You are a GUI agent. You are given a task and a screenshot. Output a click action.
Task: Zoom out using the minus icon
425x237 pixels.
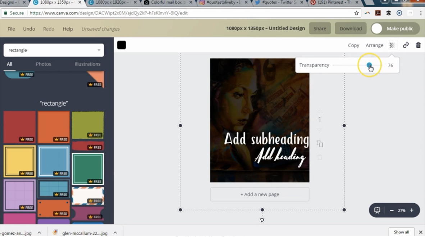pos(391,210)
